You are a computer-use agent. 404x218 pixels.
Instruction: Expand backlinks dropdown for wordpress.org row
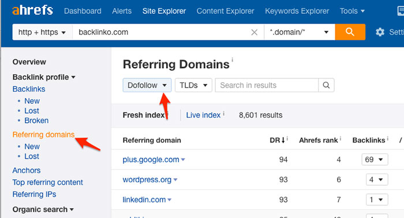click(x=377, y=180)
